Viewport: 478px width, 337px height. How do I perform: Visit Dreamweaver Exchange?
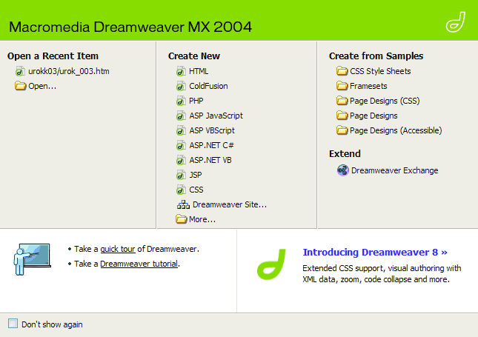pos(394,170)
